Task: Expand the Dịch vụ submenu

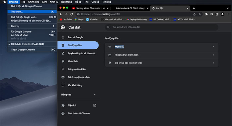Action: 32,26
